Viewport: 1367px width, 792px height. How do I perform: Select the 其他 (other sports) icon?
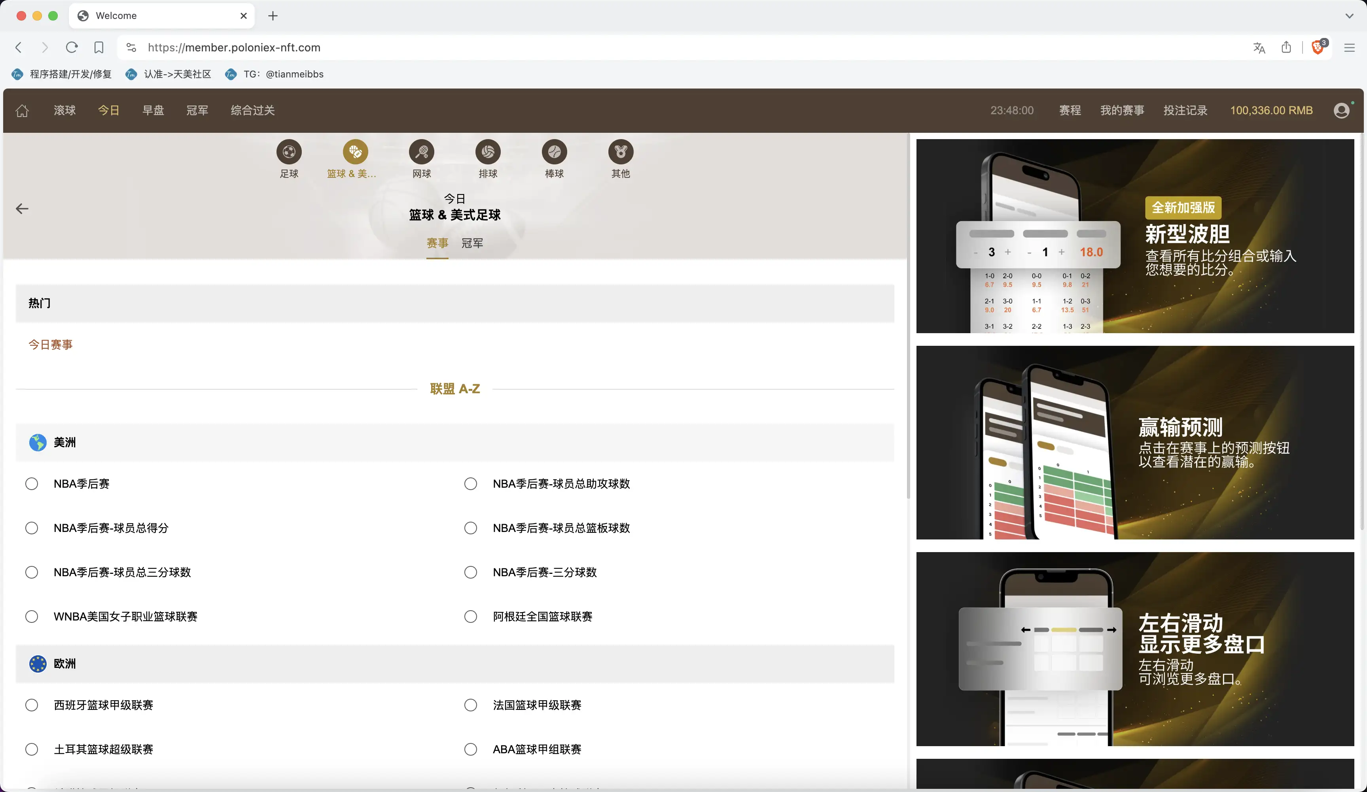point(621,152)
